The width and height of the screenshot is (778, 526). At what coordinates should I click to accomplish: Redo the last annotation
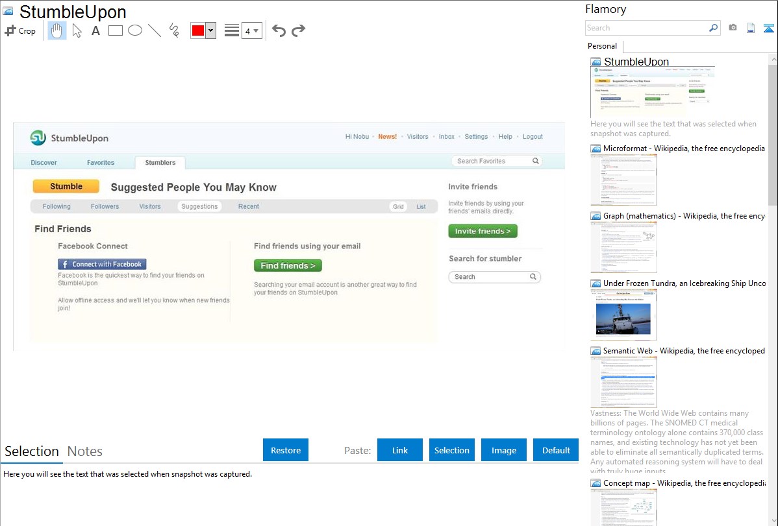[x=298, y=30]
